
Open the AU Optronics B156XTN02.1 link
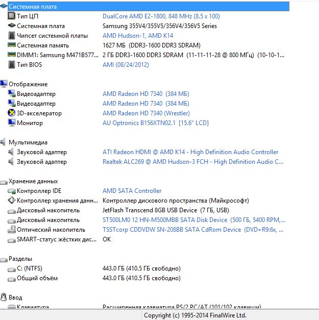coord(156,123)
